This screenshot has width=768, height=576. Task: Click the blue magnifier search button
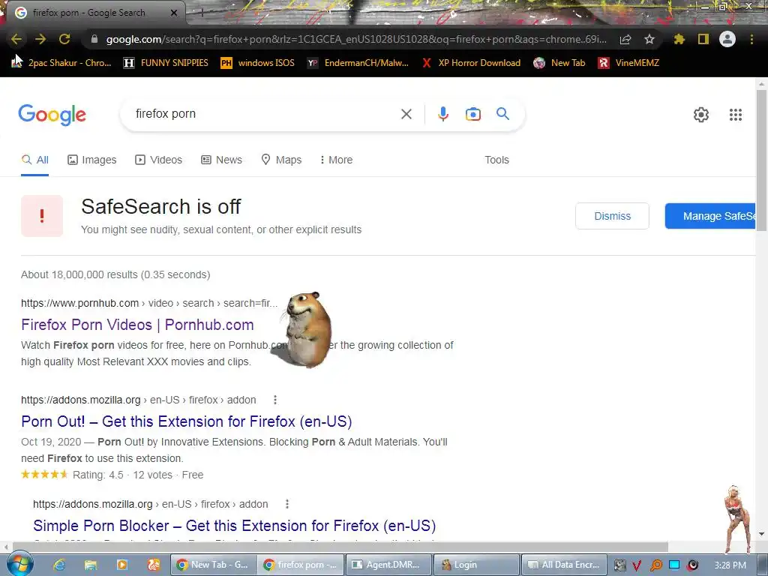point(502,114)
